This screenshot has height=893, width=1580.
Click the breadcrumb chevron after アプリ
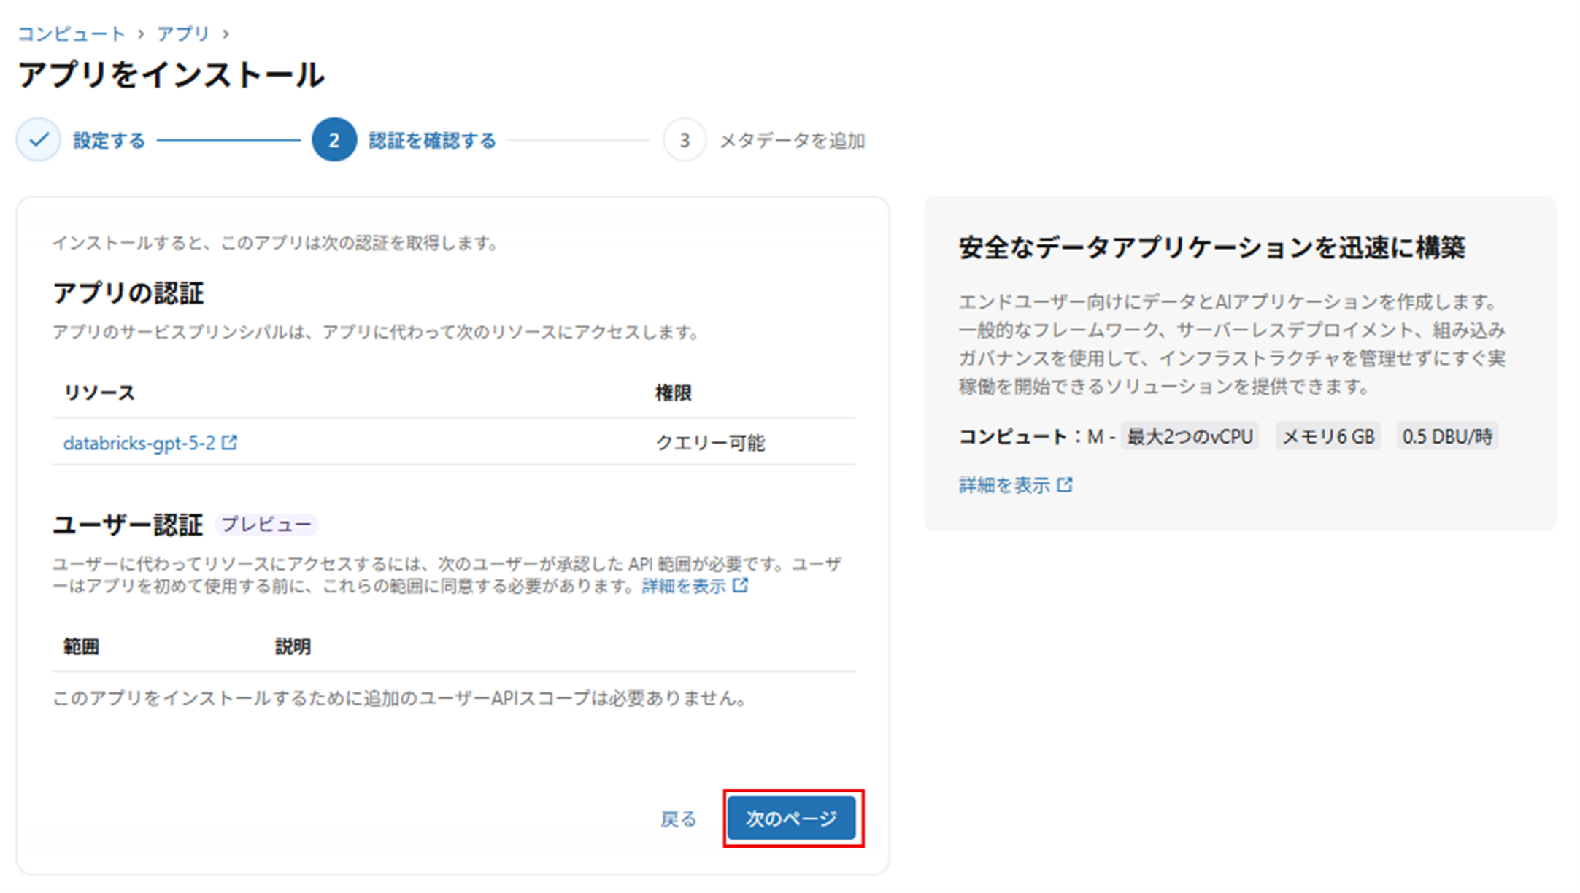point(226,34)
